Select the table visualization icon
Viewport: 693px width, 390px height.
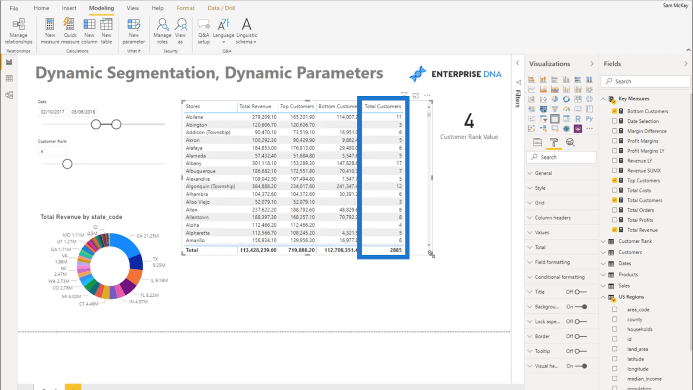click(x=554, y=119)
